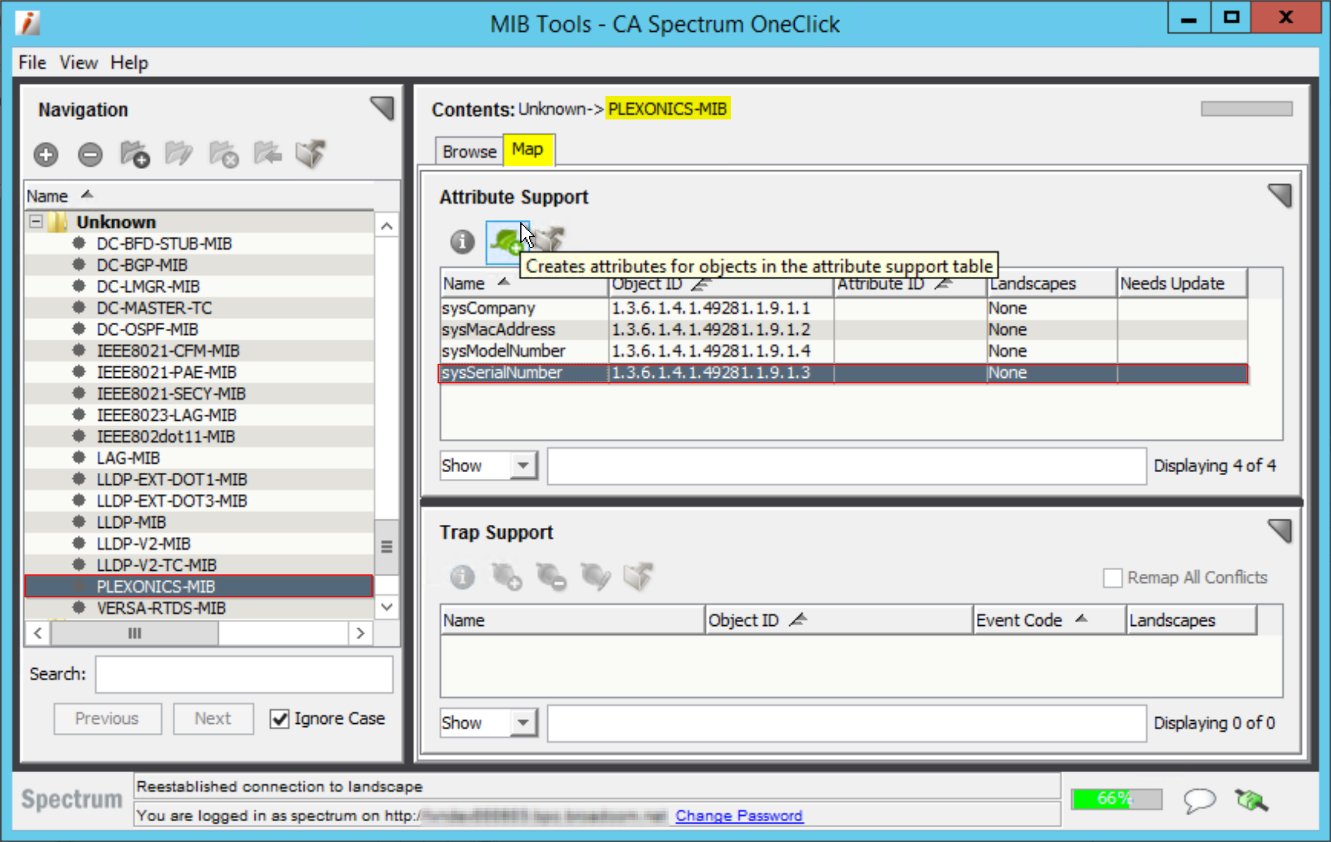Click the application icon in the title bar
1331x842 pixels.
(x=28, y=23)
